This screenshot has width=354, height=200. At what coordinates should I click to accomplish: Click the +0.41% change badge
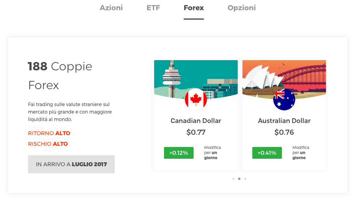click(x=267, y=153)
